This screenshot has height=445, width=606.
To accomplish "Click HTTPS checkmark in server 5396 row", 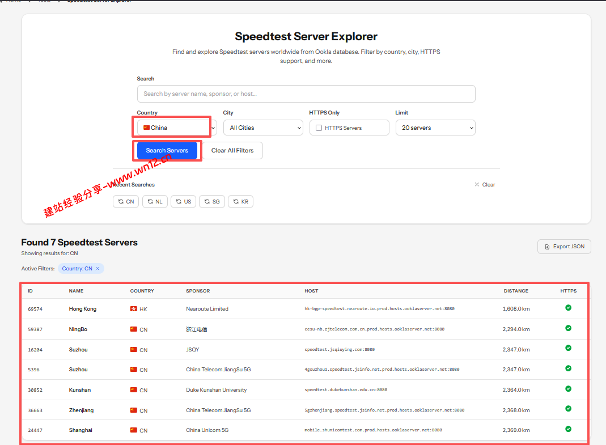I will 568,368.
